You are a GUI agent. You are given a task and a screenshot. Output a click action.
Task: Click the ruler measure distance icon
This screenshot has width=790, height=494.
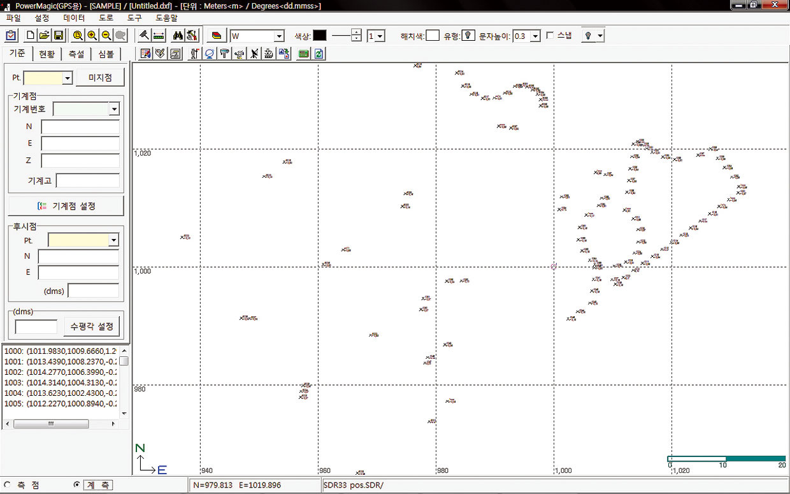(x=159, y=36)
